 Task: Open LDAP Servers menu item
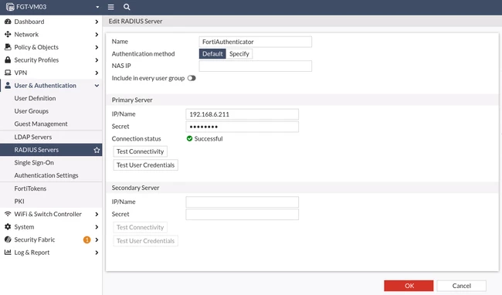click(51, 137)
